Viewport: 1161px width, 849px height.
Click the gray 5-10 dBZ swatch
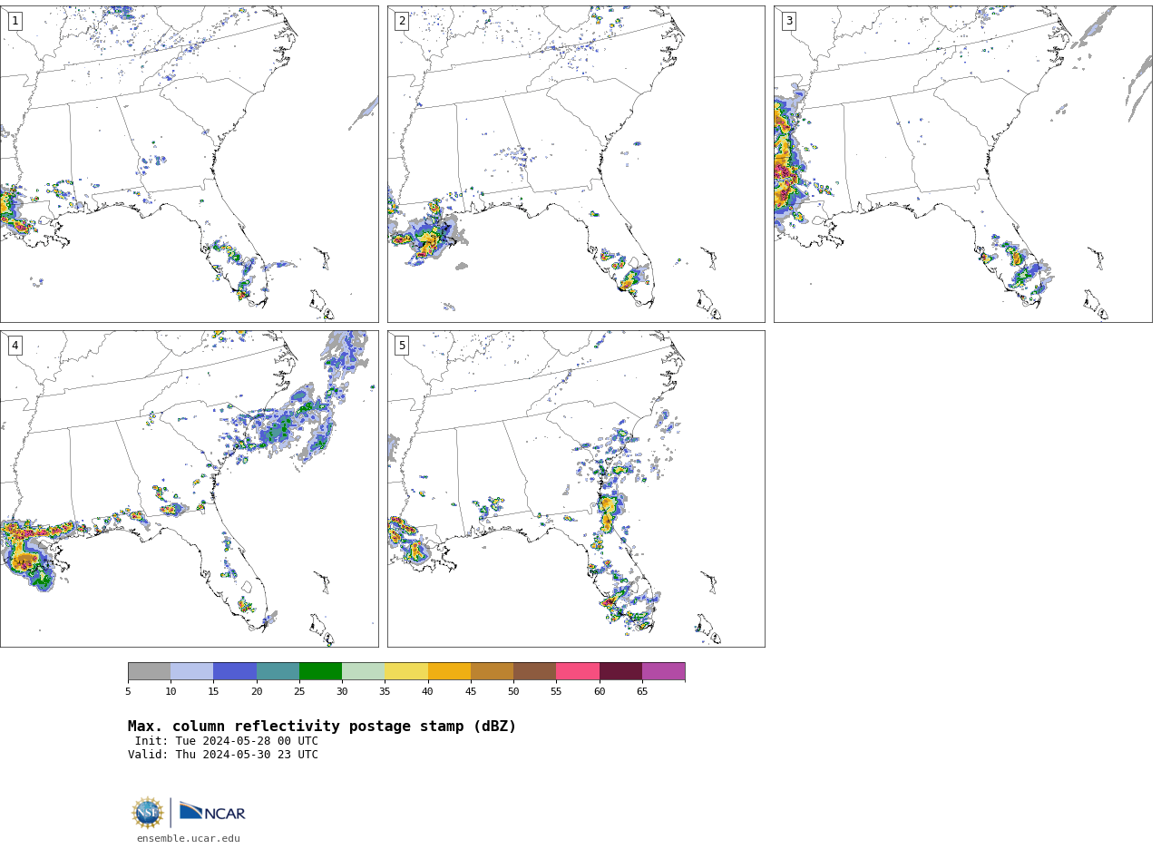pyautogui.click(x=150, y=671)
